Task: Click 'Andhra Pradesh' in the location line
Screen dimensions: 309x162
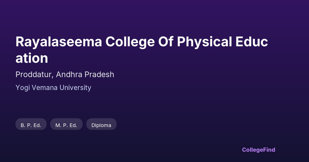Action: [x=85, y=75]
